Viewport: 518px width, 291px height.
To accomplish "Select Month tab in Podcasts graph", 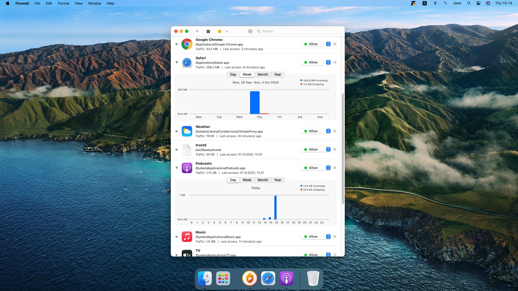I will [x=263, y=180].
